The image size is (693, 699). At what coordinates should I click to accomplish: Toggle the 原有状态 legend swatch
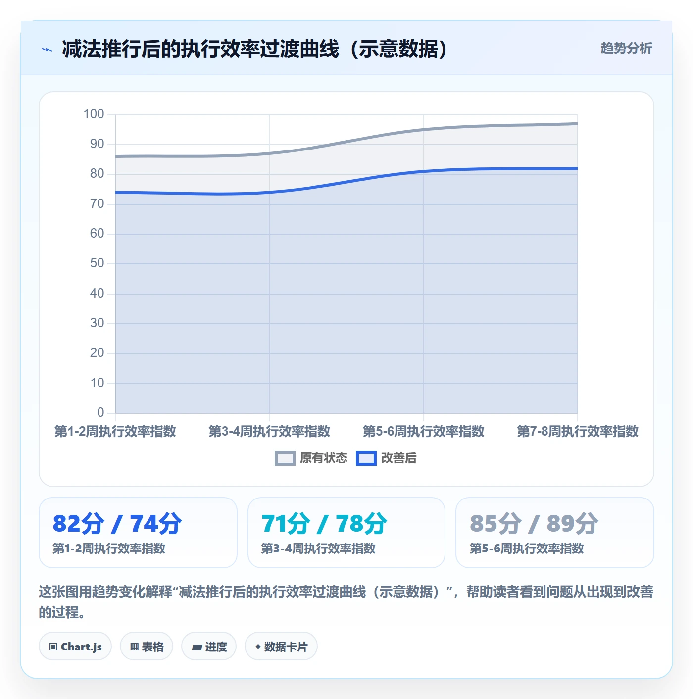(285, 458)
